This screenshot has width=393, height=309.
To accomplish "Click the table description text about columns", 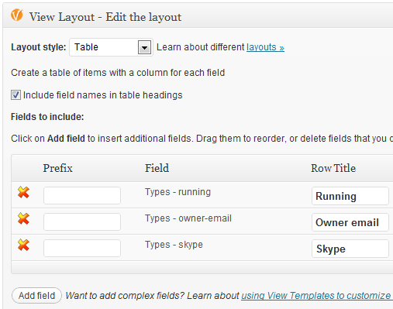I will (118, 73).
